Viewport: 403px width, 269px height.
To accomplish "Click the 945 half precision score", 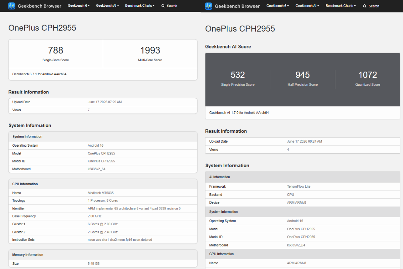I will (303, 75).
